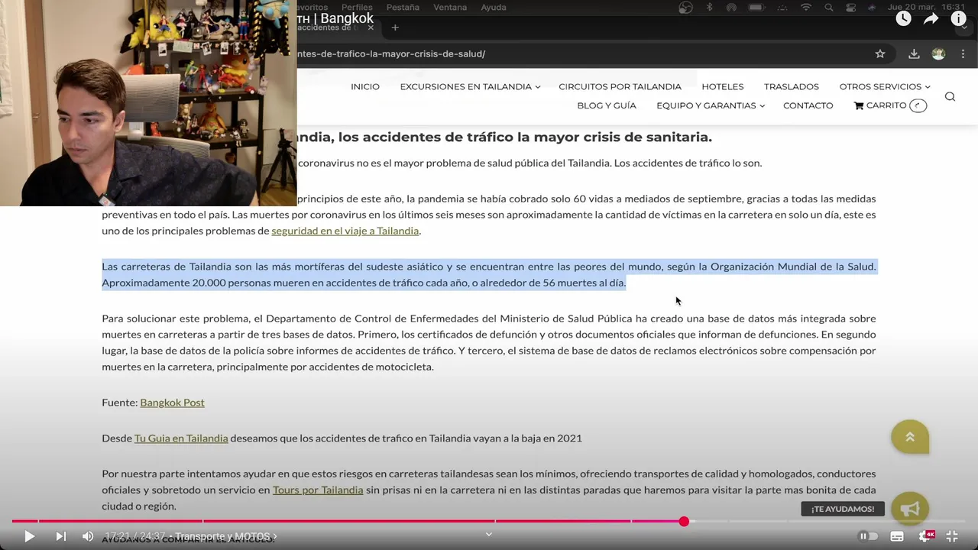Open chapter title Transporte y MOTOS
Screen dimensions: 978x550
point(225,536)
